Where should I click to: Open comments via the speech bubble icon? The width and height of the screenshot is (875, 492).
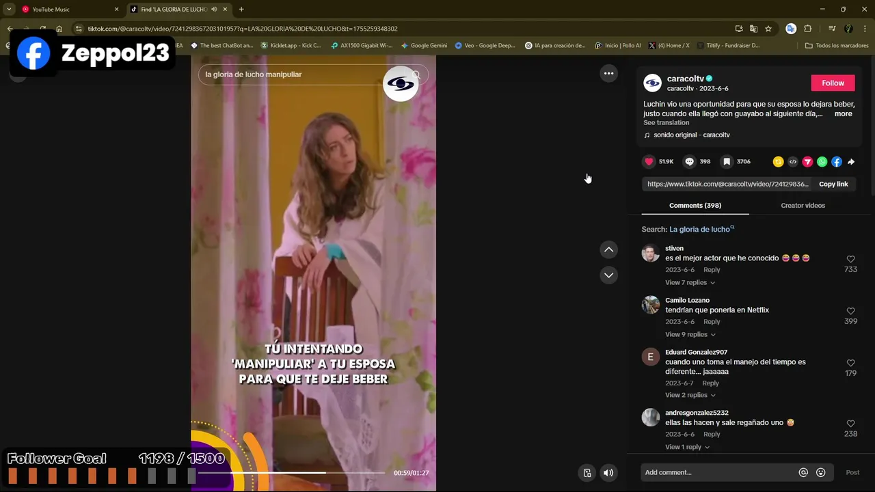click(x=690, y=162)
